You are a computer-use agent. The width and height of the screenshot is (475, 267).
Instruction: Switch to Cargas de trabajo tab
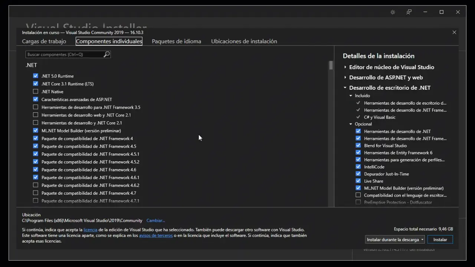tap(44, 42)
